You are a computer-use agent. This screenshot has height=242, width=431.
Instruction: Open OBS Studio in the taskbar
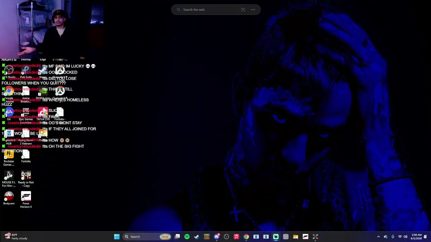tap(226, 237)
